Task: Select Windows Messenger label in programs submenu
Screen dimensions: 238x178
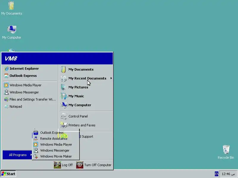Action: (55, 150)
